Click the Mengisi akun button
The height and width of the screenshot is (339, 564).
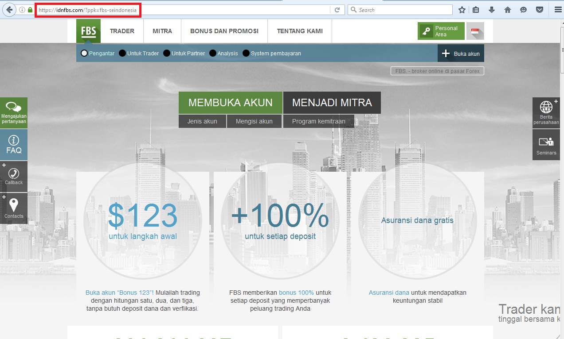click(x=254, y=121)
